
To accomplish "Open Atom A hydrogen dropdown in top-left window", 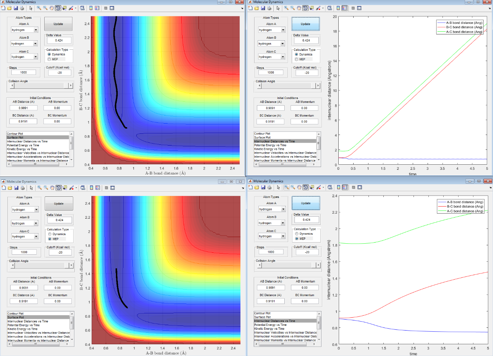I will 24,30.
